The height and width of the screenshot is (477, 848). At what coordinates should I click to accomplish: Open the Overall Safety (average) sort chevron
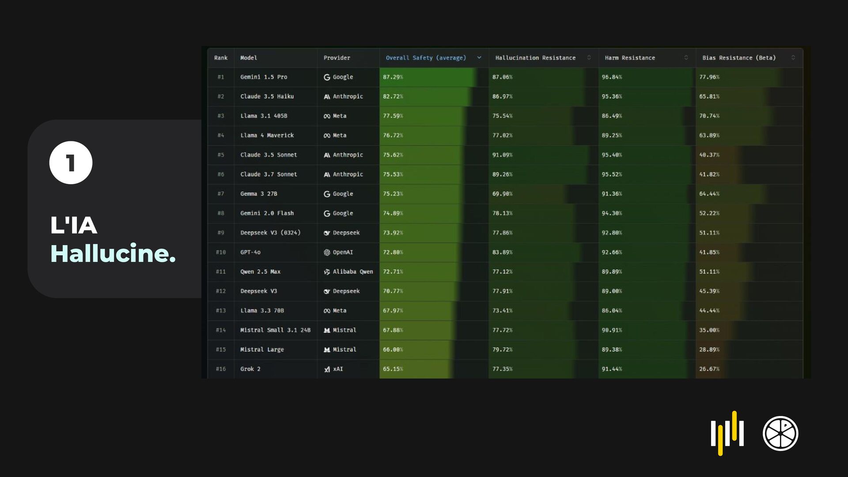coord(479,58)
